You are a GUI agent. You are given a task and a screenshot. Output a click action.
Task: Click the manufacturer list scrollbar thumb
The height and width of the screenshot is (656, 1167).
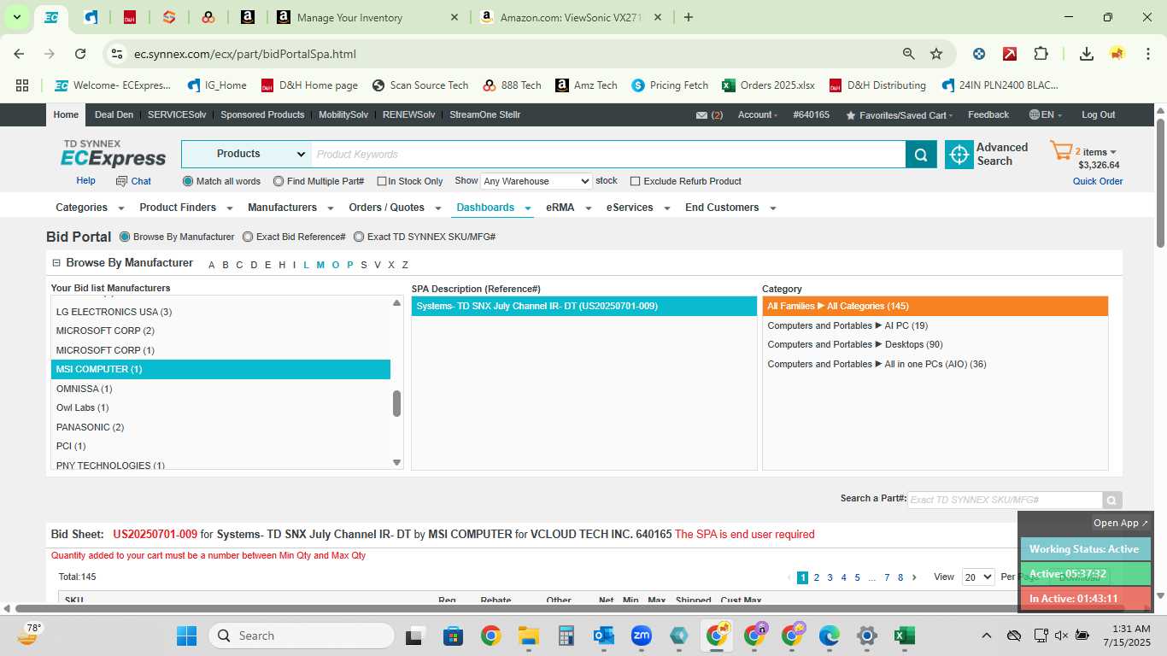point(396,403)
